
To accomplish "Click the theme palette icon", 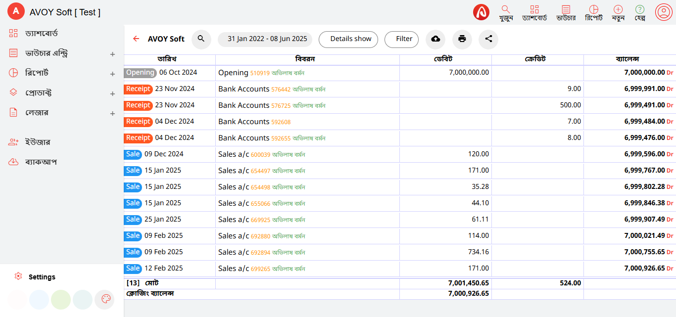I will pyautogui.click(x=104, y=300).
